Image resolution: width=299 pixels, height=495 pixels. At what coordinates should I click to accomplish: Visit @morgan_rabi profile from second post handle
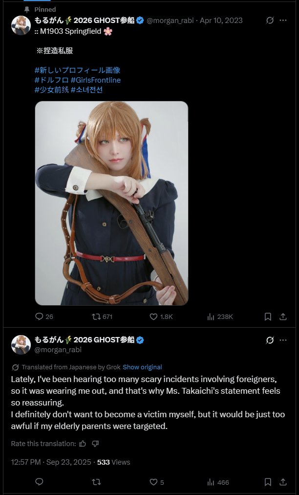(58, 349)
